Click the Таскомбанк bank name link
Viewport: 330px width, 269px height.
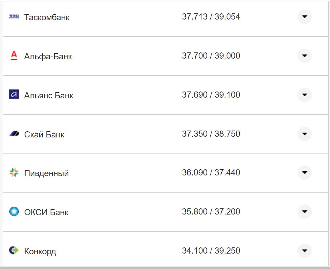47,17
